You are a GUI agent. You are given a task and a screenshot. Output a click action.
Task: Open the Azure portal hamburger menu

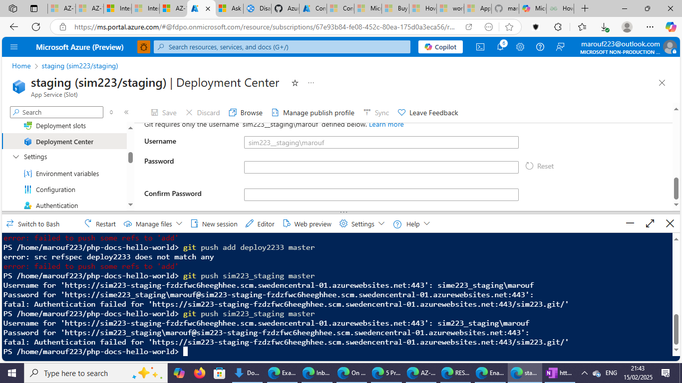(14, 47)
